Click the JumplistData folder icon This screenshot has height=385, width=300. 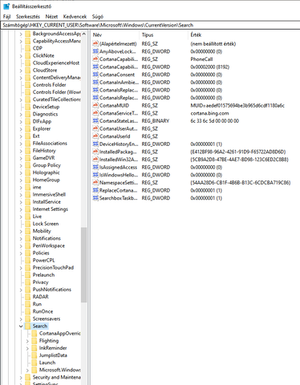[34, 355]
